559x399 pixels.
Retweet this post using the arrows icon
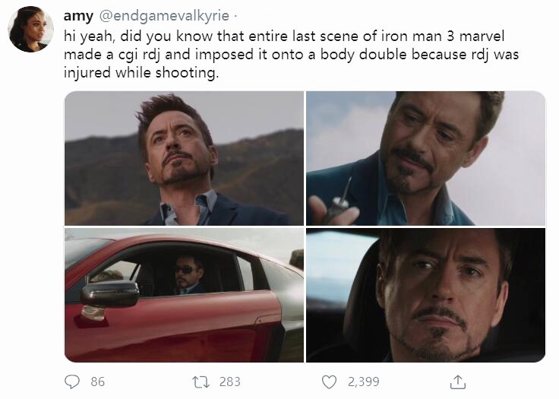[x=201, y=382]
